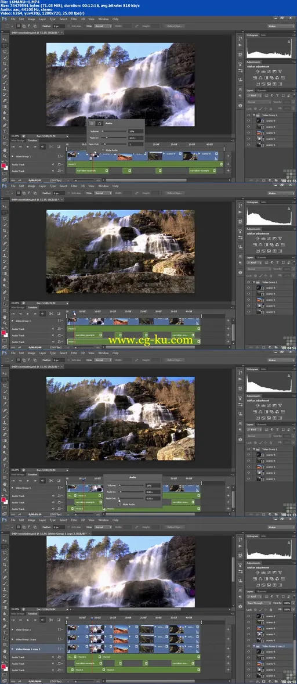The width and height of the screenshot is (297, 684).
Task: Select the Lasso tool in fourth frame
Action: [5, 552]
